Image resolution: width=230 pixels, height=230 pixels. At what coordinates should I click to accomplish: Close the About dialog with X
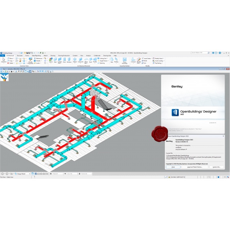(x=223, y=136)
